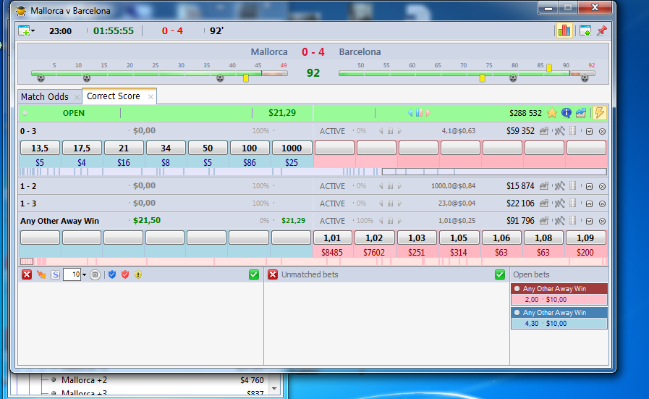Open the blue market info icon

567,113
